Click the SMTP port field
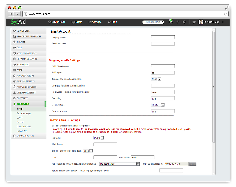This screenshot has width=236, height=187. (163, 73)
